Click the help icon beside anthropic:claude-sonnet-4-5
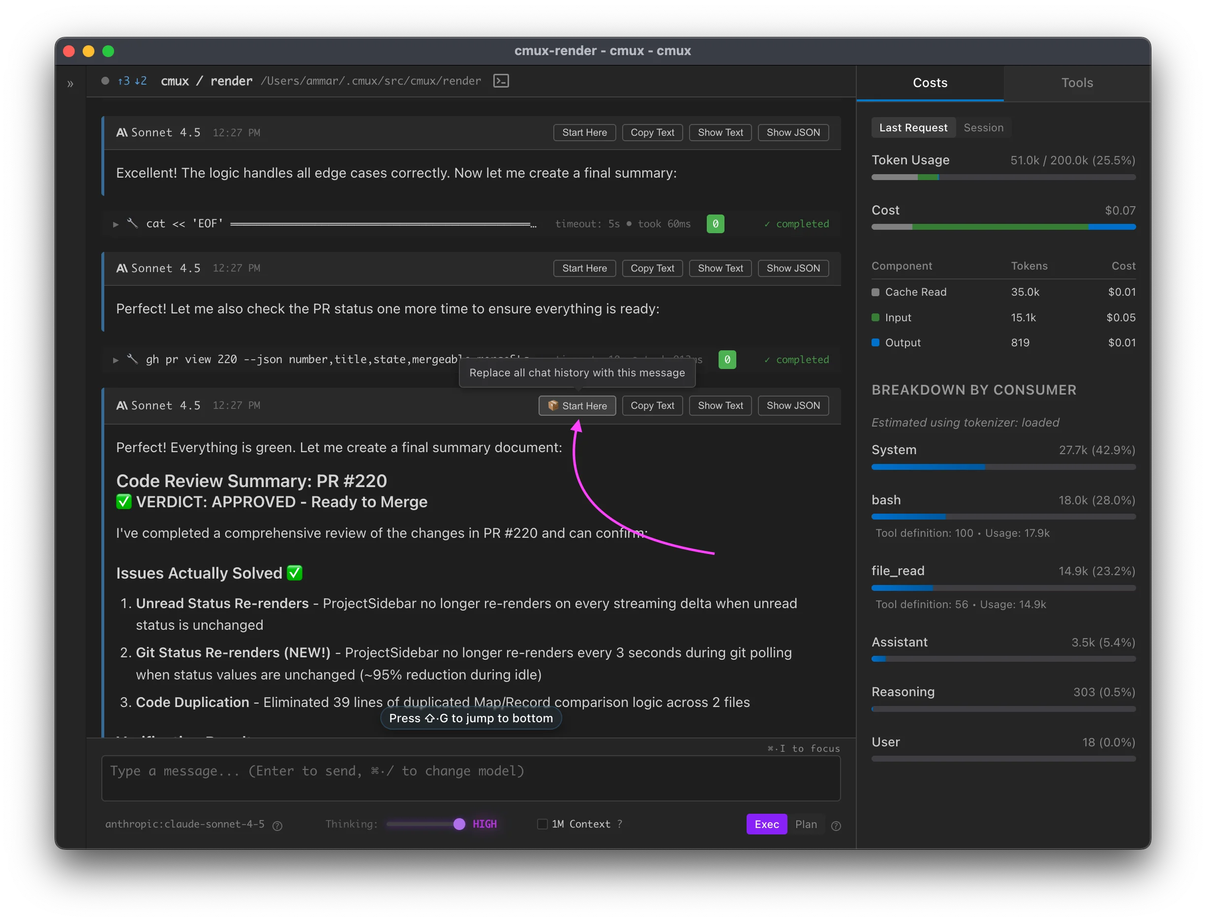The width and height of the screenshot is (1206, 922). [x=277, y=826]
